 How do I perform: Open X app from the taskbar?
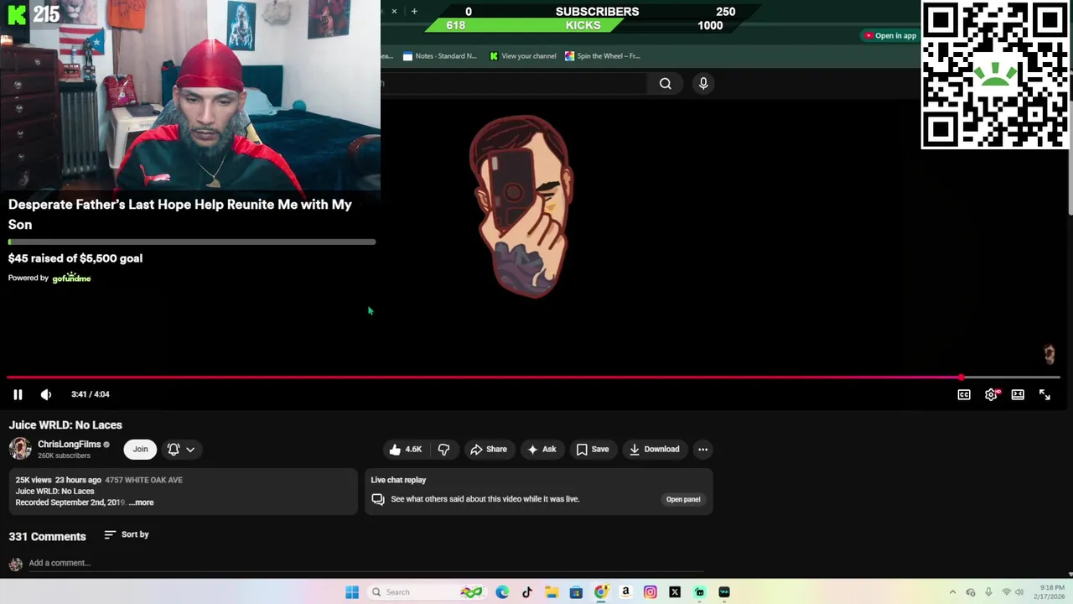pyautogui.click(x=675, y=592)
